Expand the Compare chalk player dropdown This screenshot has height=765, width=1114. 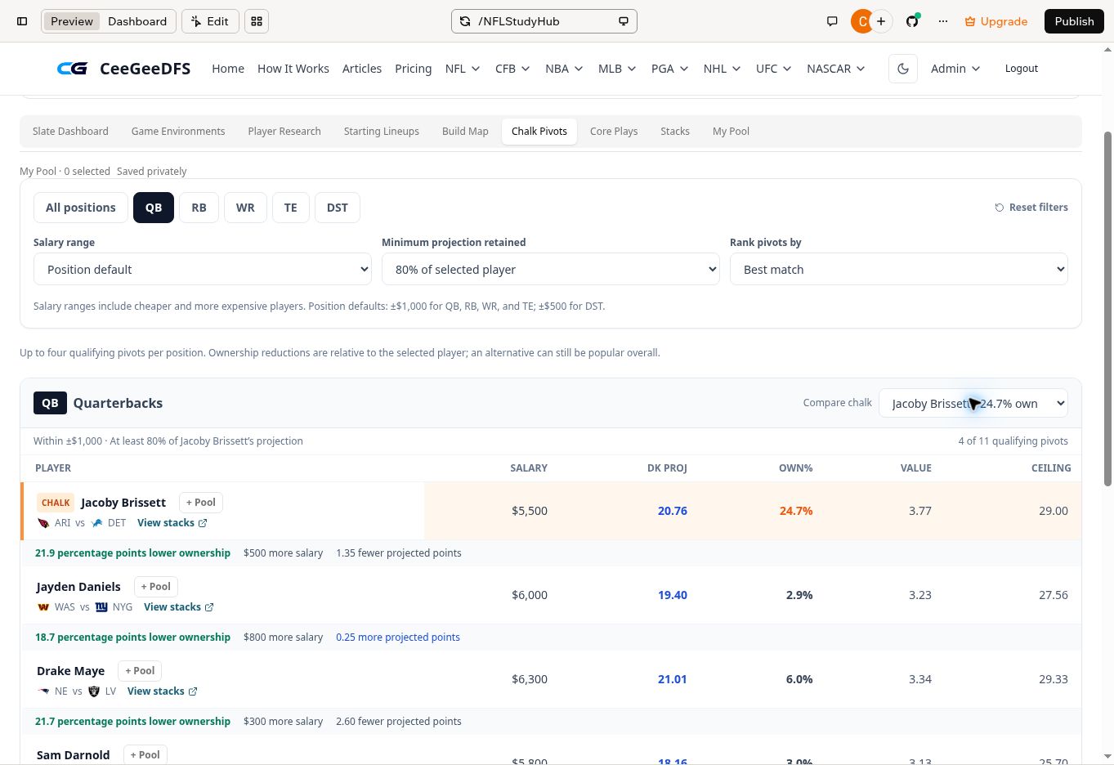point(973,403)
